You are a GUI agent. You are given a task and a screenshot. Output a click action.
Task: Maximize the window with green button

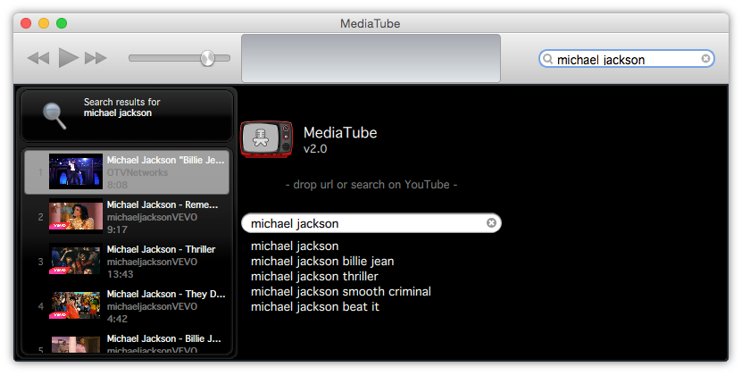(x=62, y=23)
